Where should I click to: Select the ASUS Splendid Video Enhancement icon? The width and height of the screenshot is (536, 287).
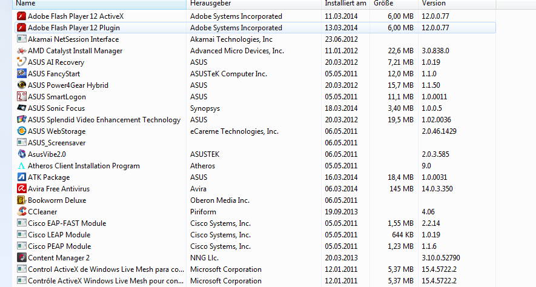(22, 120)
